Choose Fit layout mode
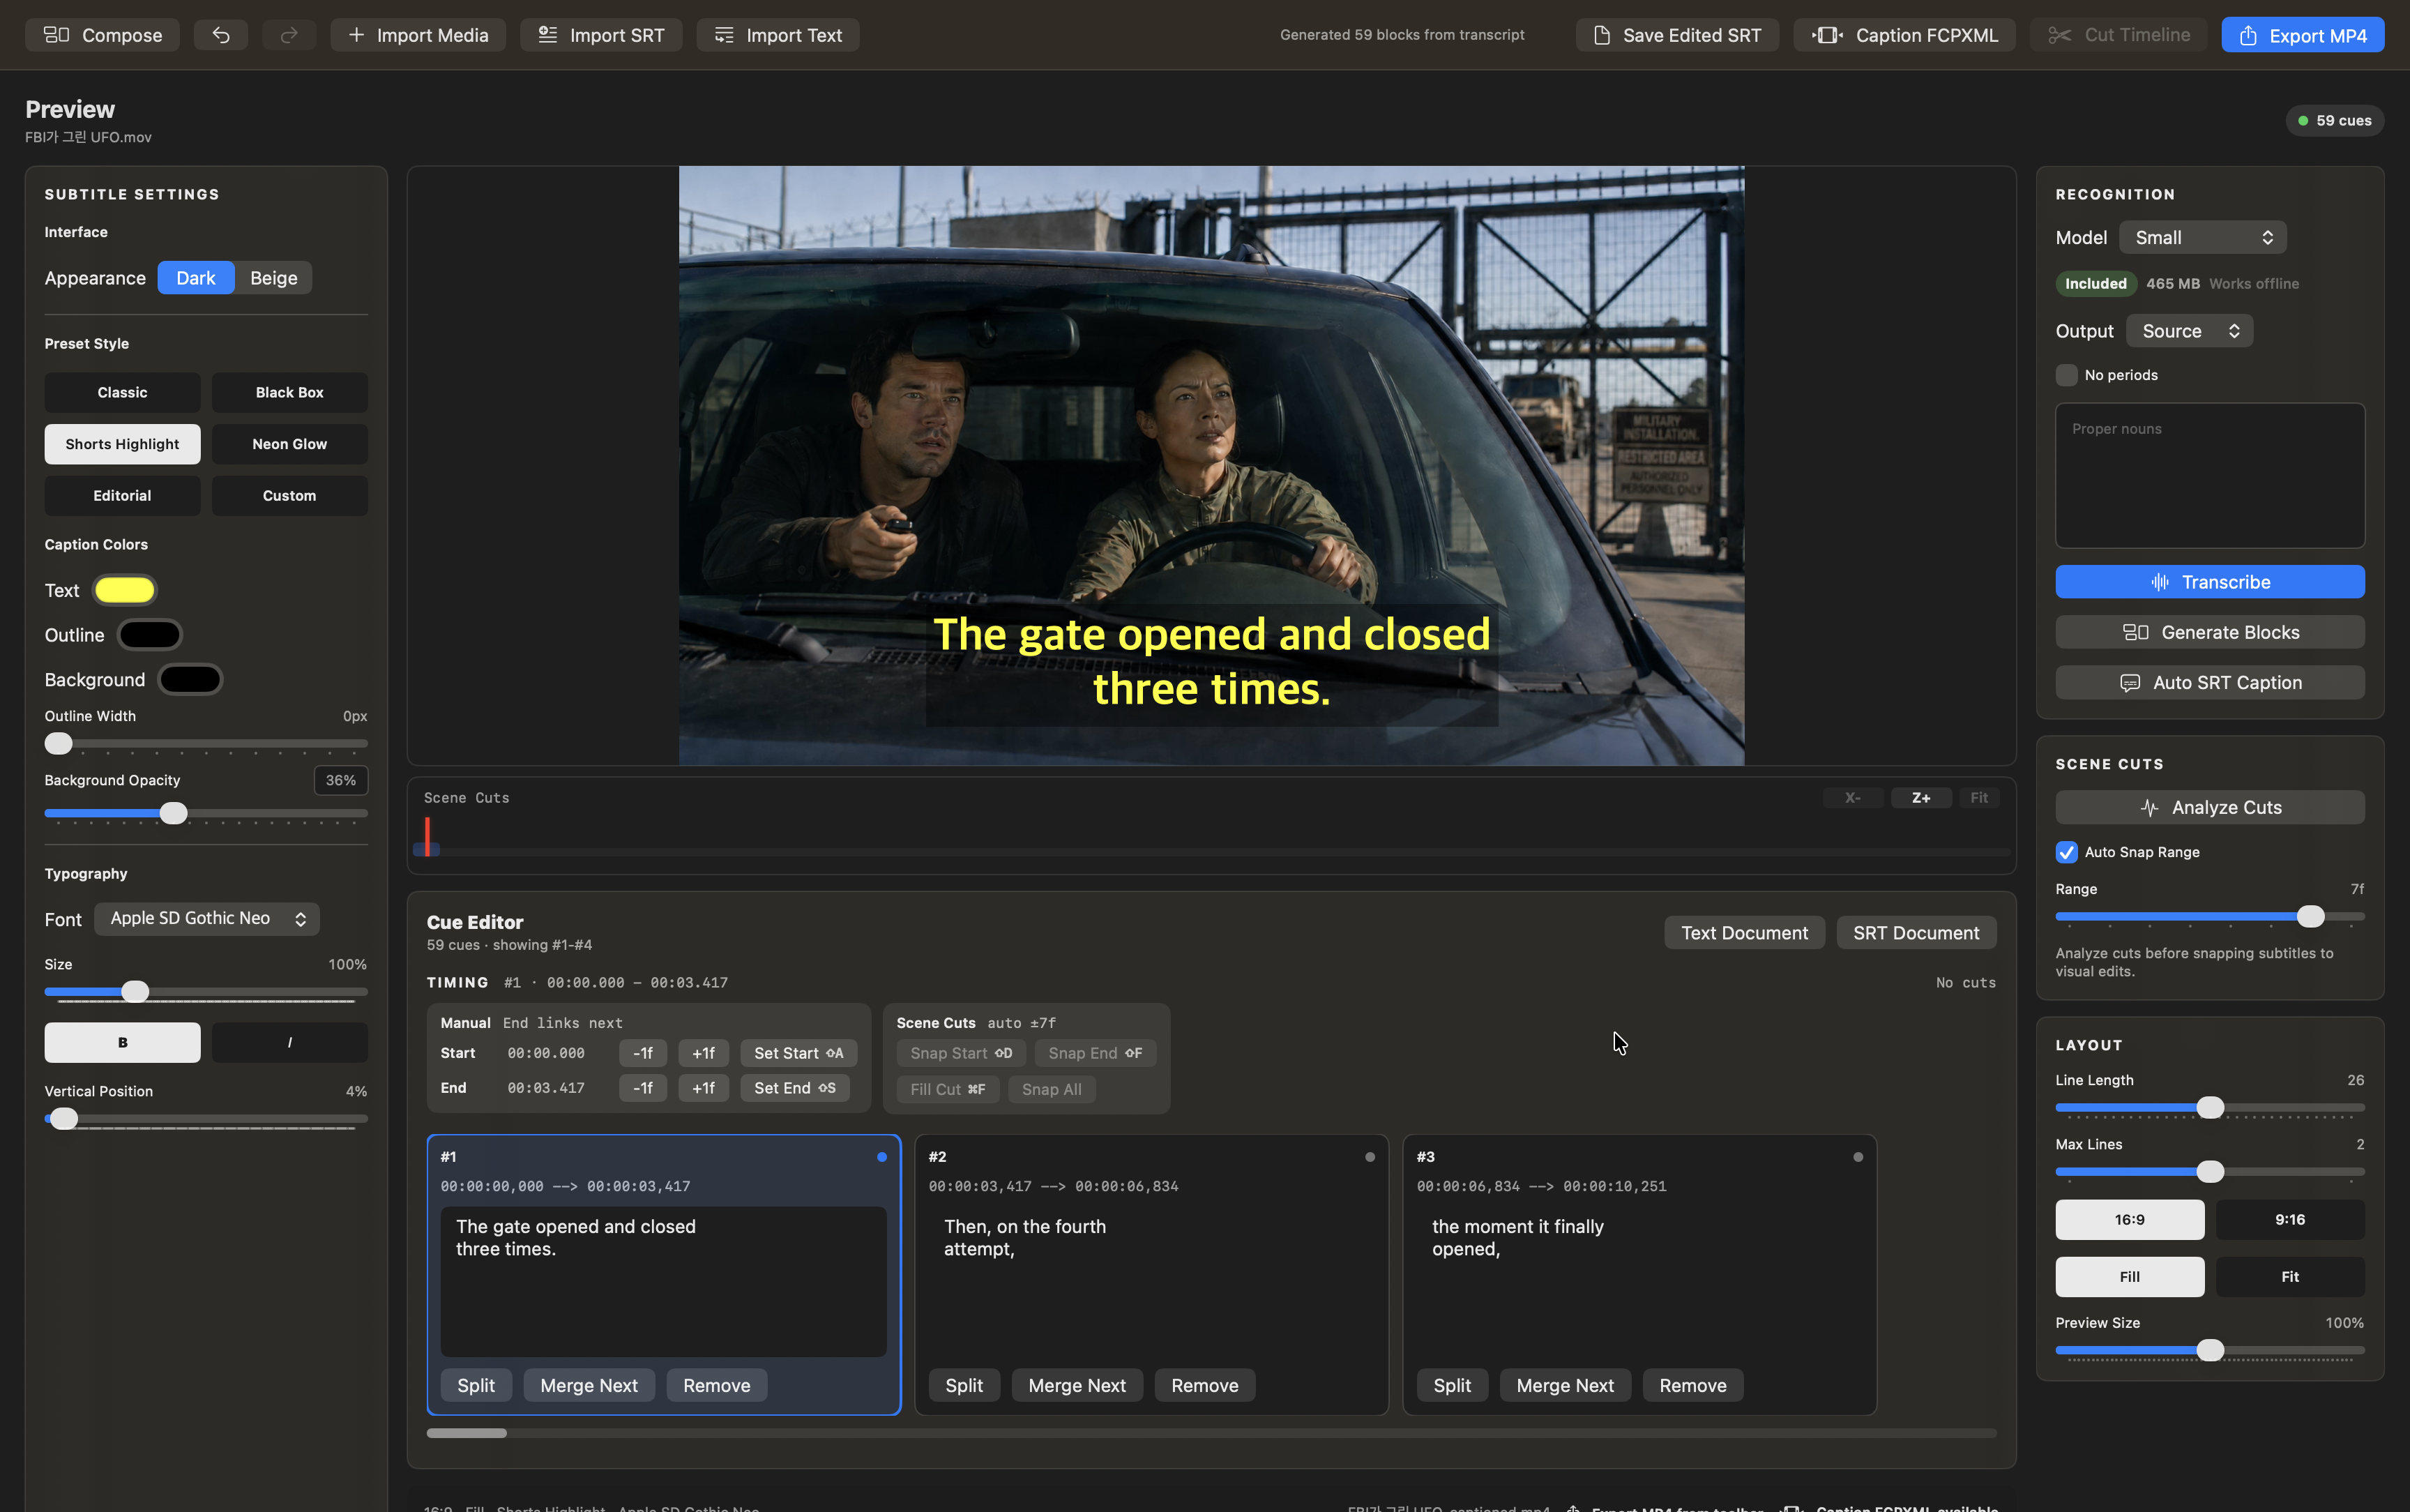 click(x=2290, y=1277)
